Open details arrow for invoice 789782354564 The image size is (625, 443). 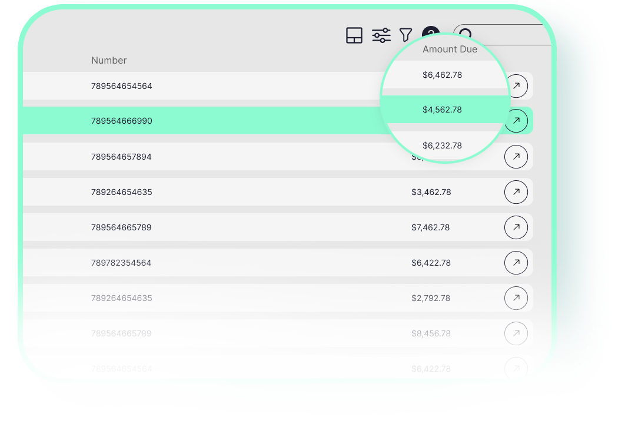click(516, 263)
